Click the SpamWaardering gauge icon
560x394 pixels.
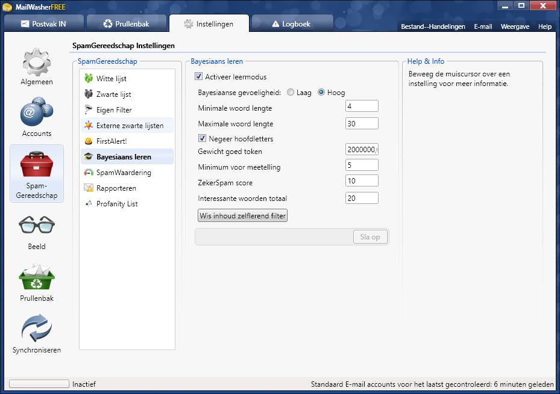point(88,173)
